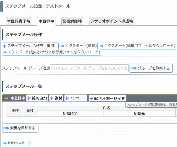Click arrow icon on グループを作成する
Screen dimensions: 177x147
[x=134, y=68]
